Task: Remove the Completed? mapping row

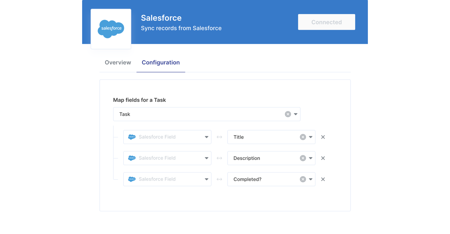Action: (x=323, y=179)
